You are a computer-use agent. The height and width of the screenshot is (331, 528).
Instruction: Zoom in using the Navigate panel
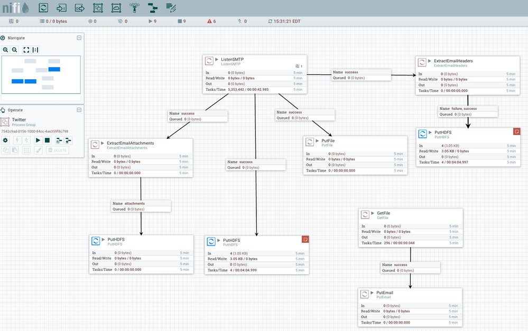pos(5,50)
